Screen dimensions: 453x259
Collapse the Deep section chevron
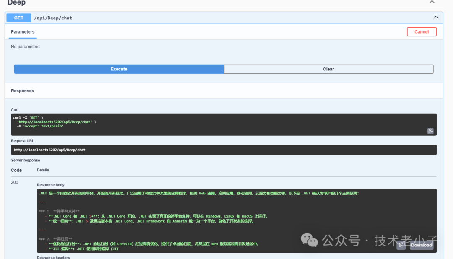[x=432, y=2]
